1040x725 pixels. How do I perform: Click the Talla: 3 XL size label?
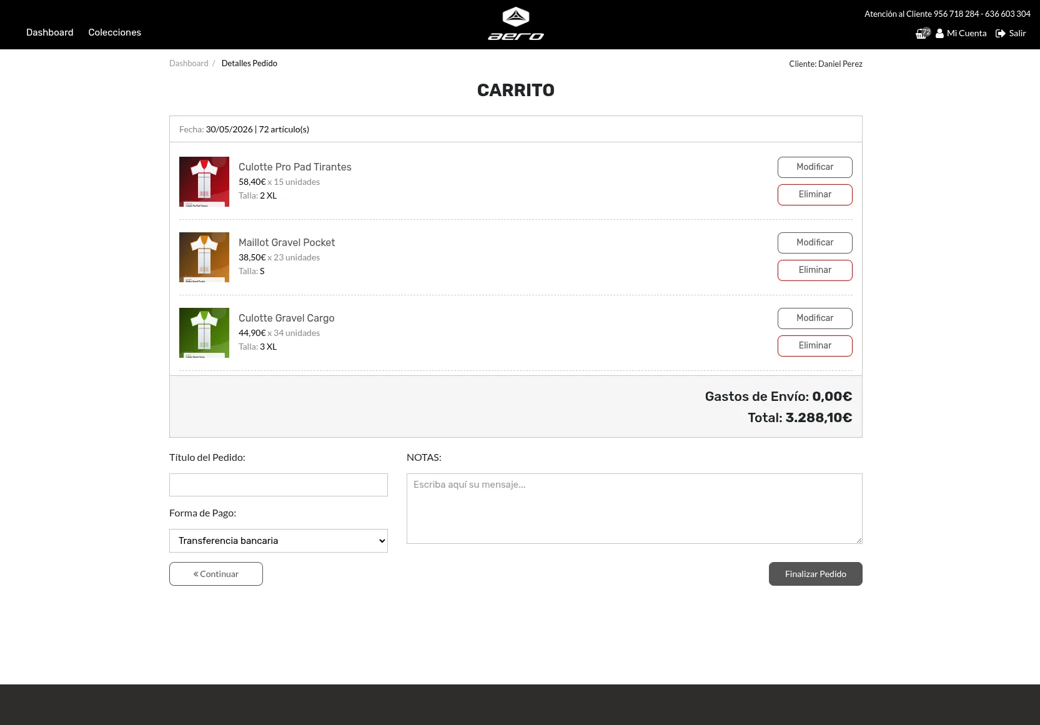(257, 347)
